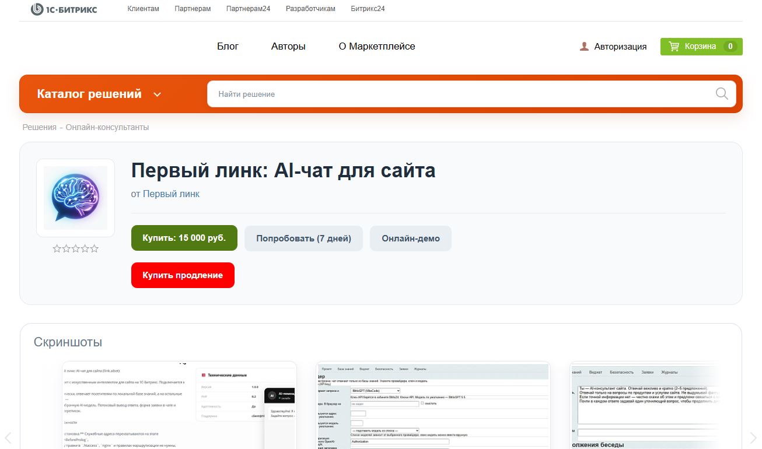The height and width of the screenshot is (449, 762).
Task: Click the Каталог решений button
Action: (x=99, y=94)
